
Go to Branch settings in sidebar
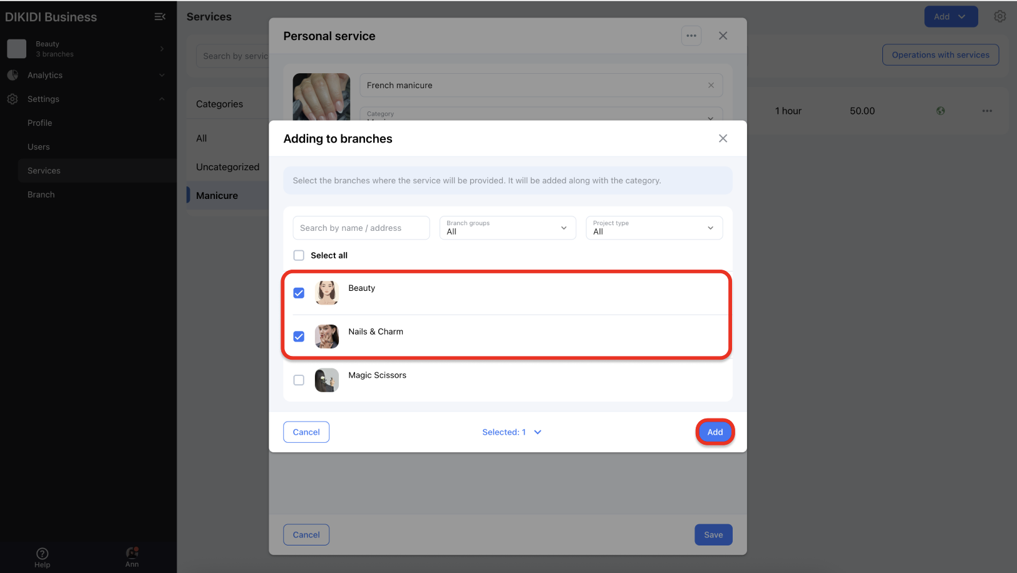click(x=41, y=195)
